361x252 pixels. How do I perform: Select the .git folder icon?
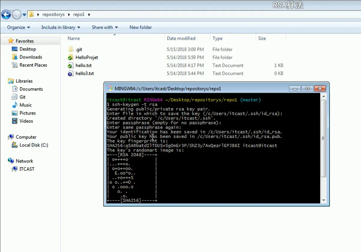[70, 49]
